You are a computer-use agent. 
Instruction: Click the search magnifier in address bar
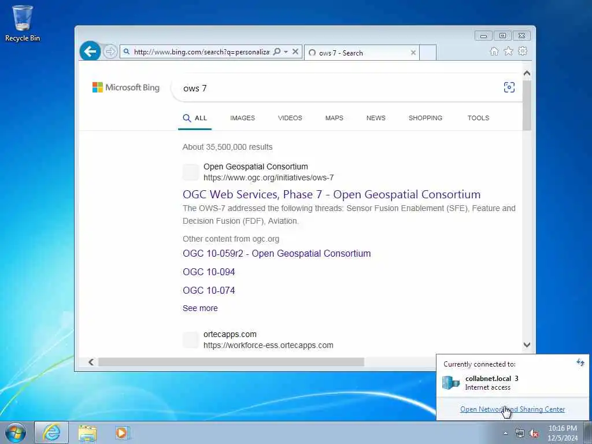point(277,51)
